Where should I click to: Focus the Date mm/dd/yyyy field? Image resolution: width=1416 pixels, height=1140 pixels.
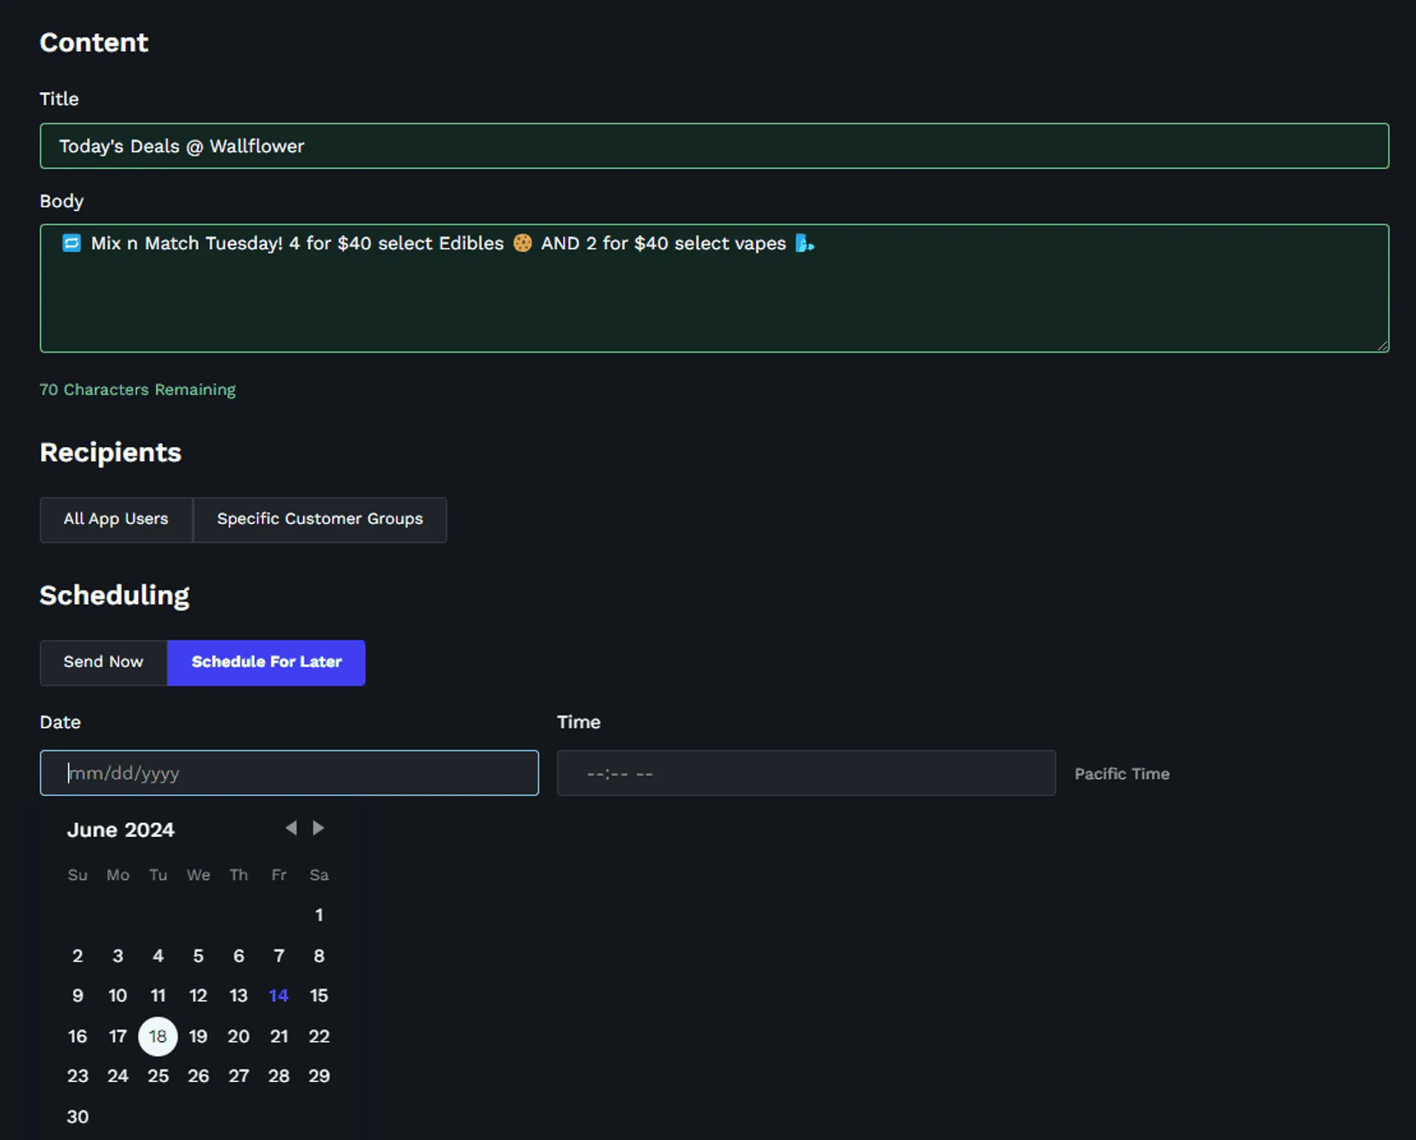290,773
